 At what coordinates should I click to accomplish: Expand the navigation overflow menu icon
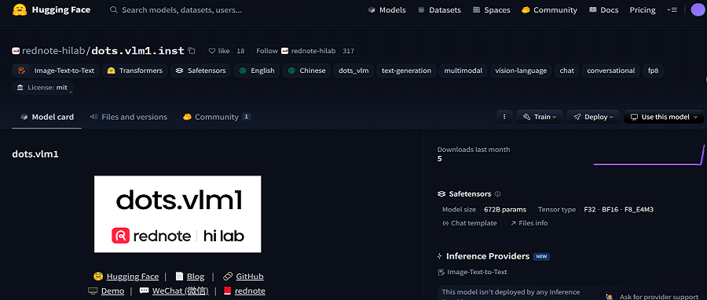(672, 10)
